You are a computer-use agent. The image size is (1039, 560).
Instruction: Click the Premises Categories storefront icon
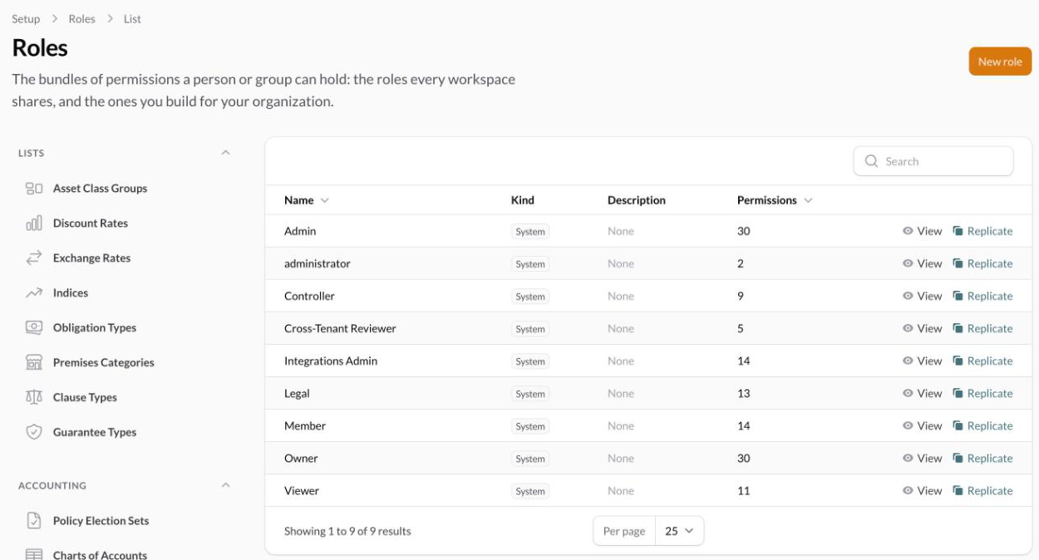pyautogui.click(x=34, y=363)
